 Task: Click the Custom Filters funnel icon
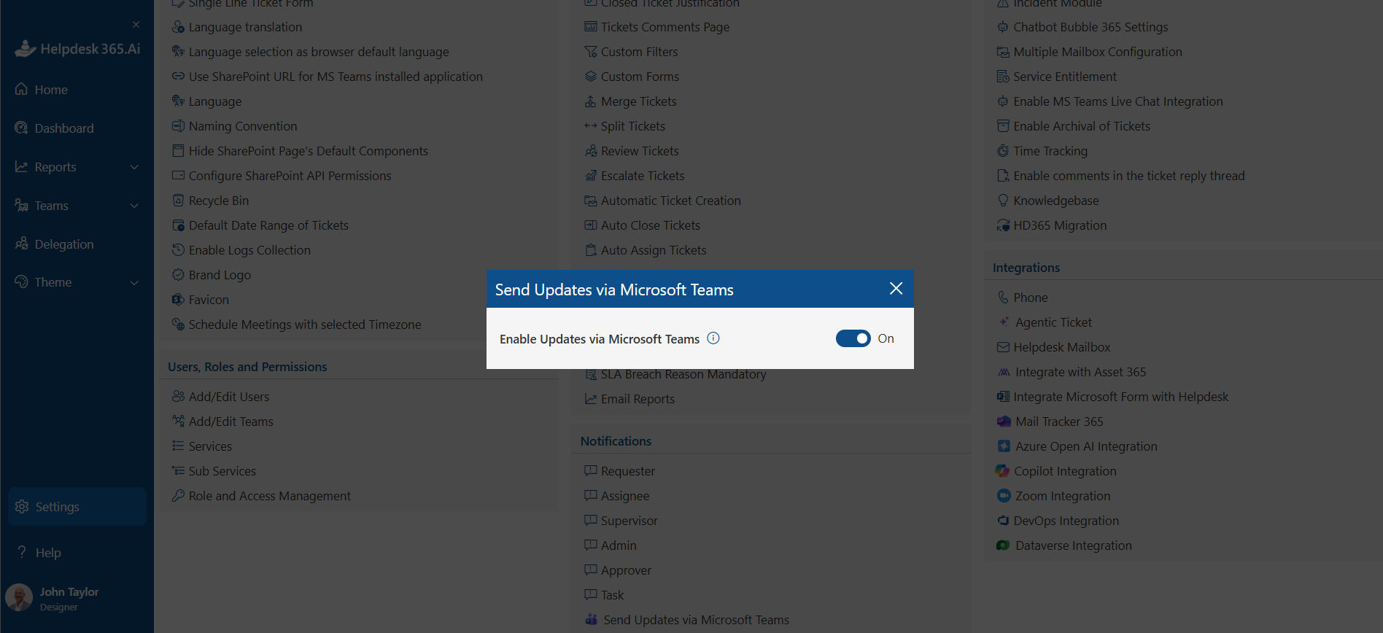pos(591,51)
